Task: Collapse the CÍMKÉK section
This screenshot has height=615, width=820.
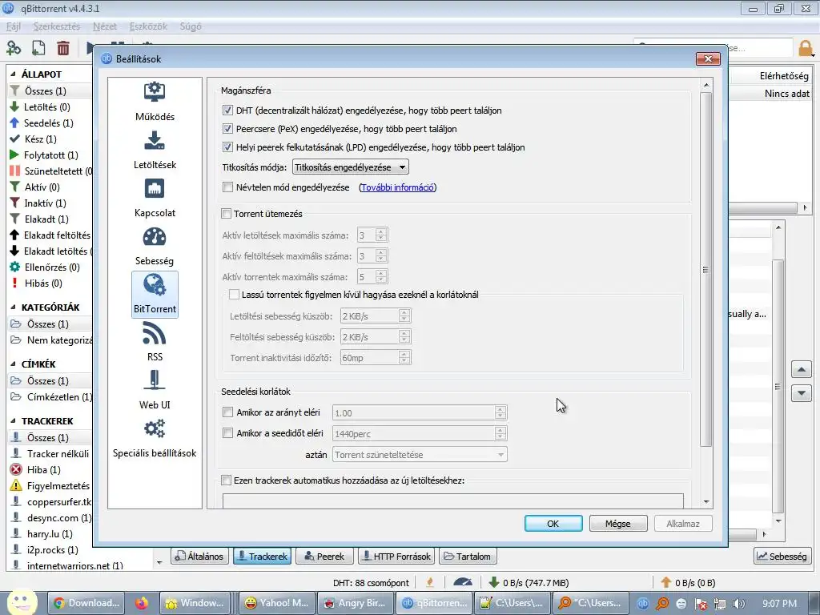Action: pyautogui.click(x=13, y=364)
